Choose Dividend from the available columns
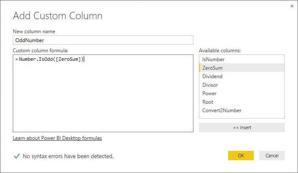Image resolution: width=298 pixels, height=173 pixels. 213,77
